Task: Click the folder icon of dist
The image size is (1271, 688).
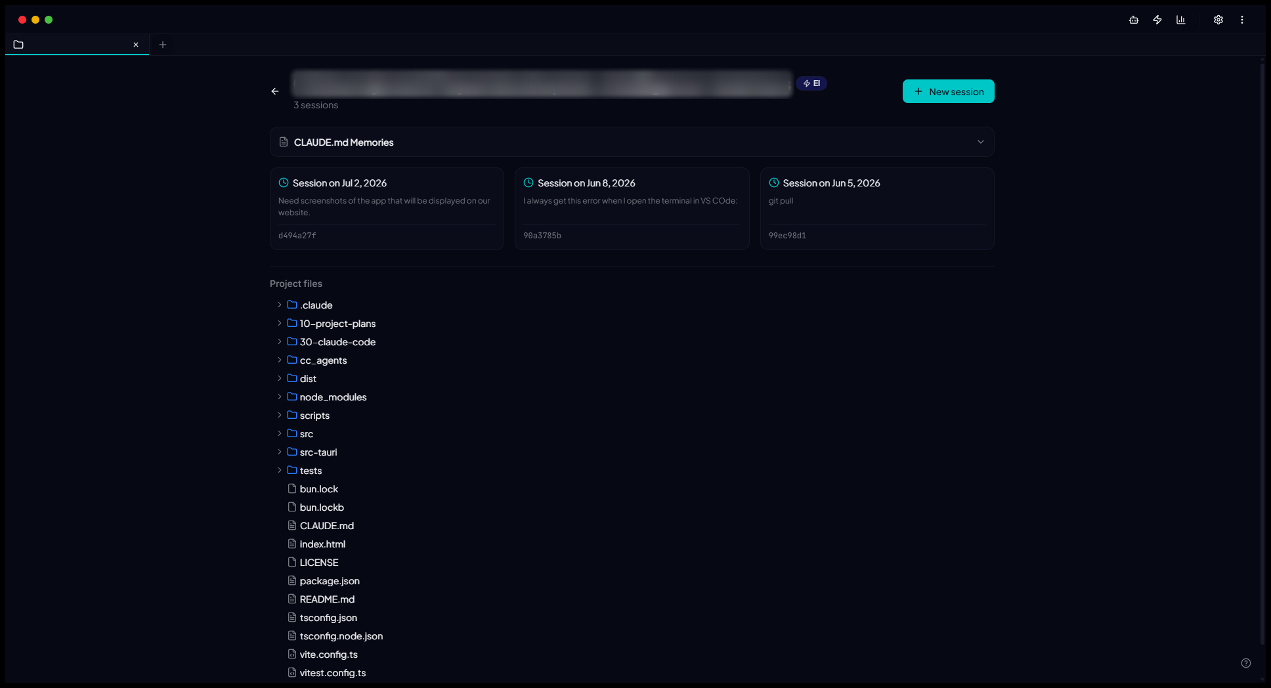Action: coord(292,378)
